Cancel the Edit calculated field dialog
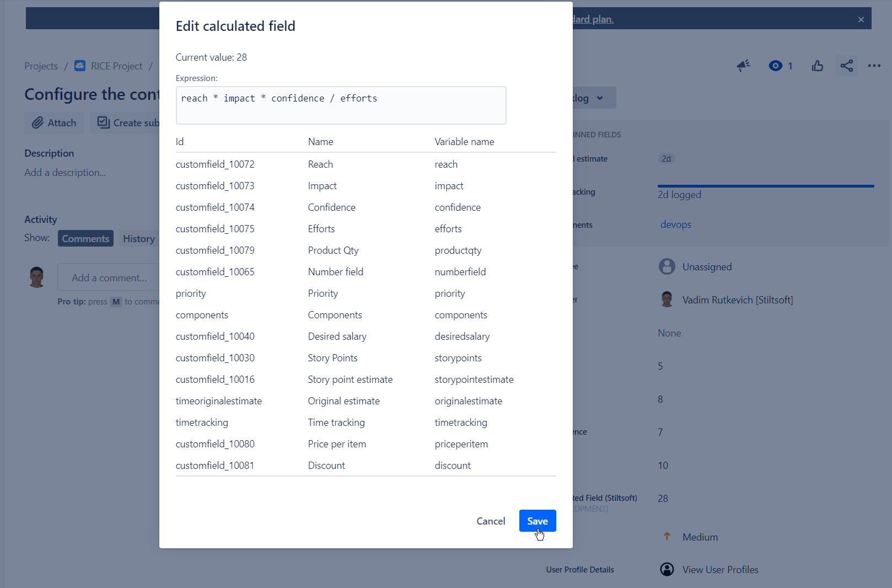The image size is (892, 588). [x=491, y=521]
